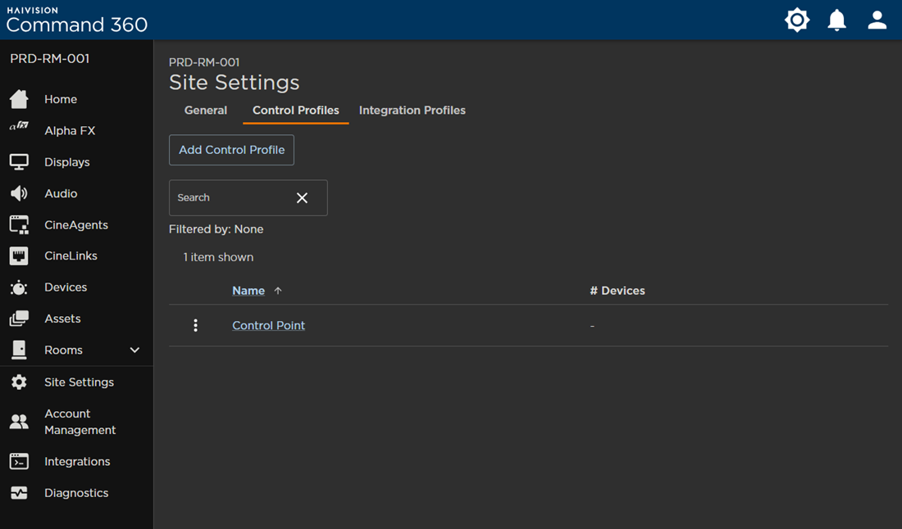Click the # Devices column header
Image resolution: width=902 pixels, height=529 pixels.
pyautogui.click(x=617, y=291)
